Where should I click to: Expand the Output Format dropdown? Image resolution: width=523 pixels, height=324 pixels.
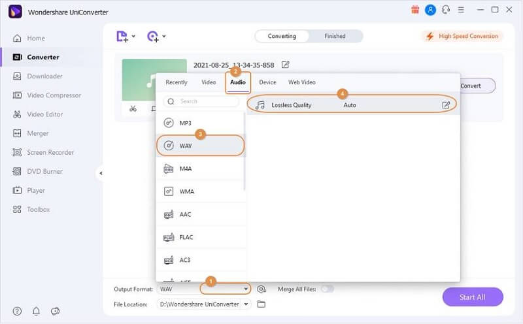point(246,289)
